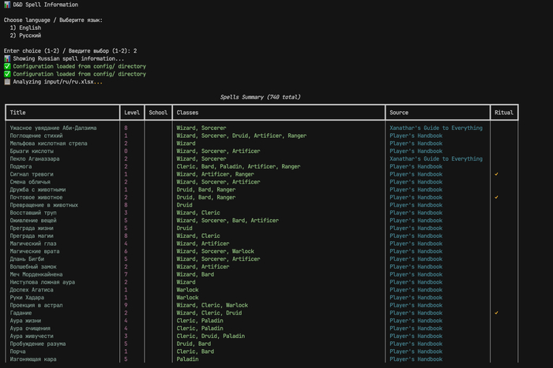Click classes 'Cleric, Druid, Paladin' for Аура живучести
Image resolution: width=553 pixels, height=368 pixels.
pyautogui.click(x=211, y=336)
